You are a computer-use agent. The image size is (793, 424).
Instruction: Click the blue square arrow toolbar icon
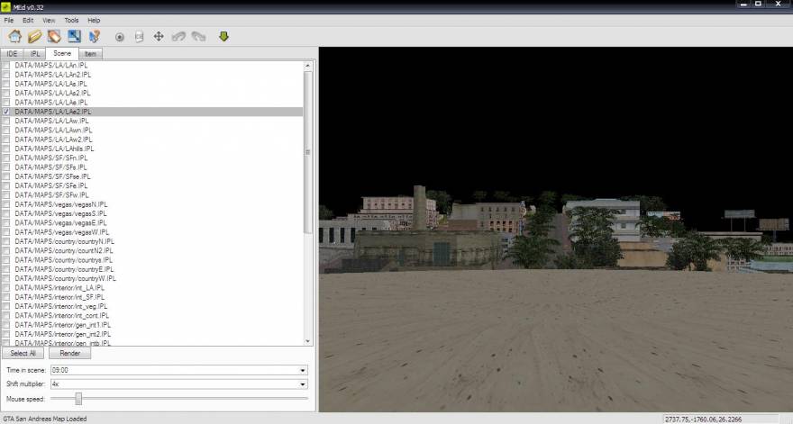(74, 36)
